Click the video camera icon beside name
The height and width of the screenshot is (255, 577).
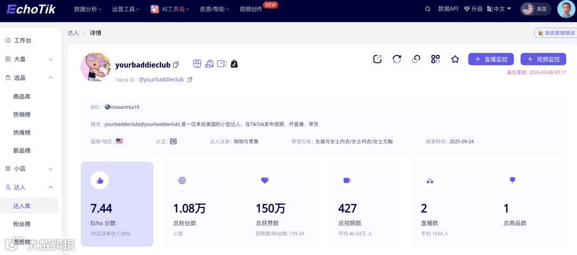222,63
